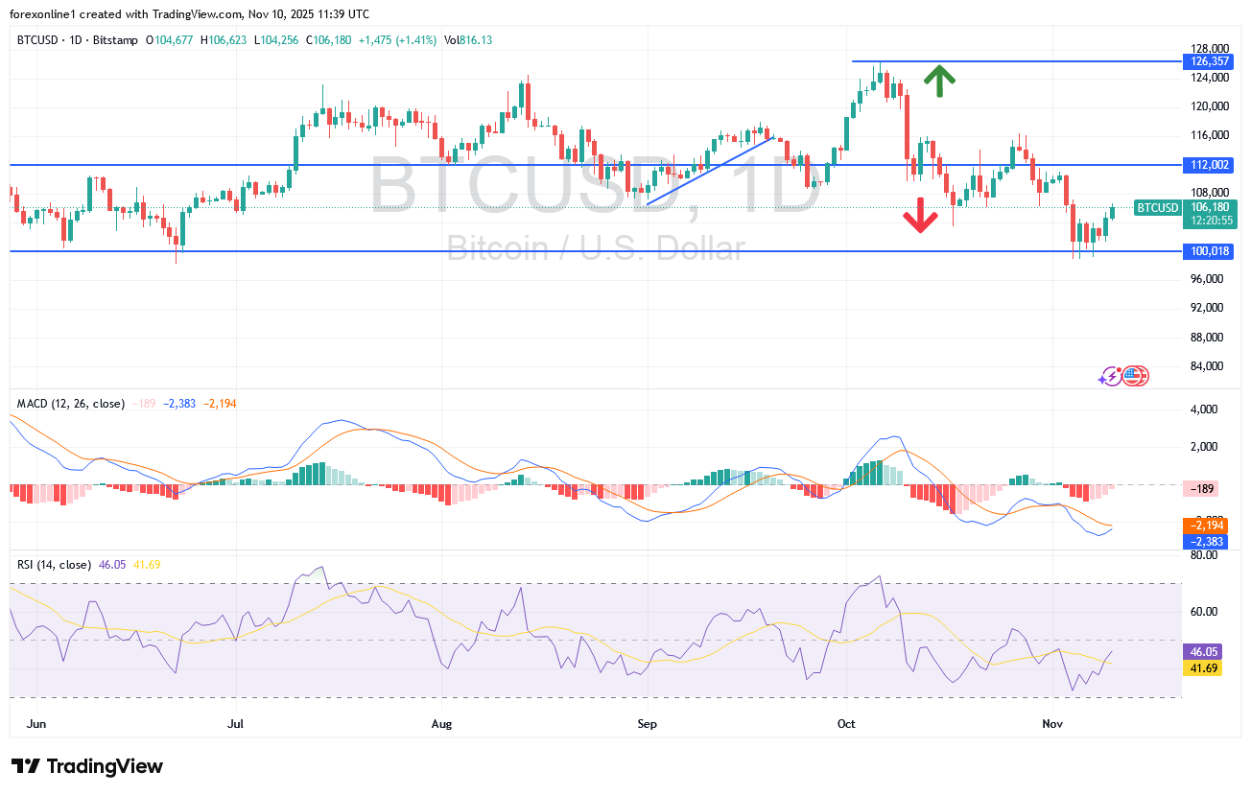Image resolution: width=1251 pixels, height=795 pixels.
Task: Select the 126,357 resistance line label
Action: (x=1211, y=61)
